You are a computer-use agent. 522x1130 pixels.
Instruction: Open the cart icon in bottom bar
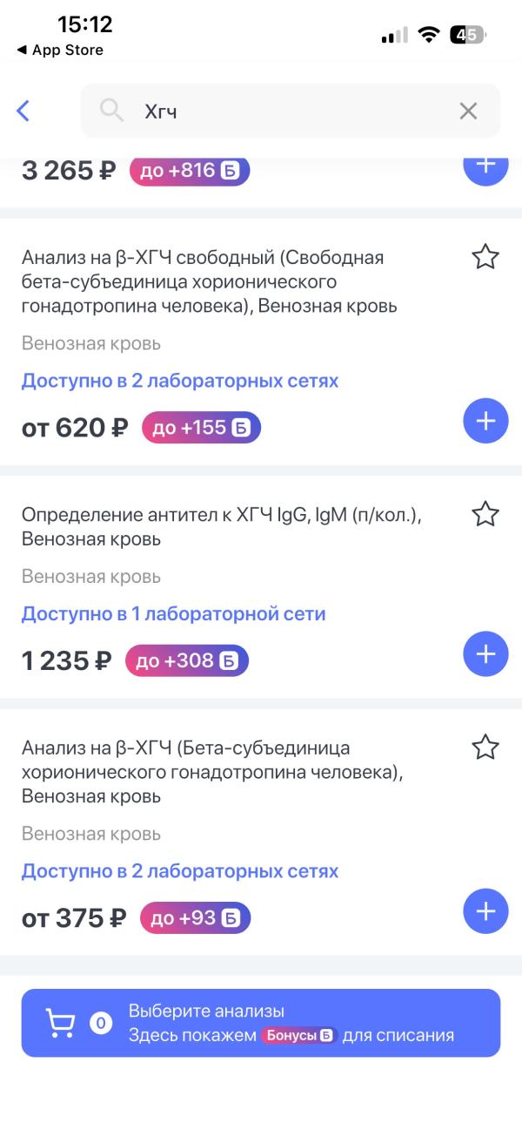pos(60,1023)
